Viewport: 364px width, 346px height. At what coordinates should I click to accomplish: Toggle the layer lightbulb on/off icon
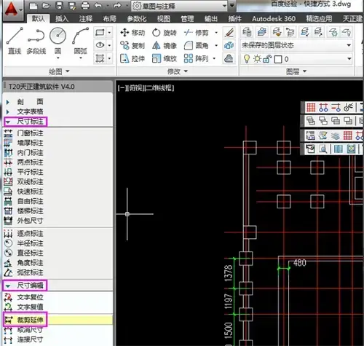pyautogui.click(x=247, y=59)
